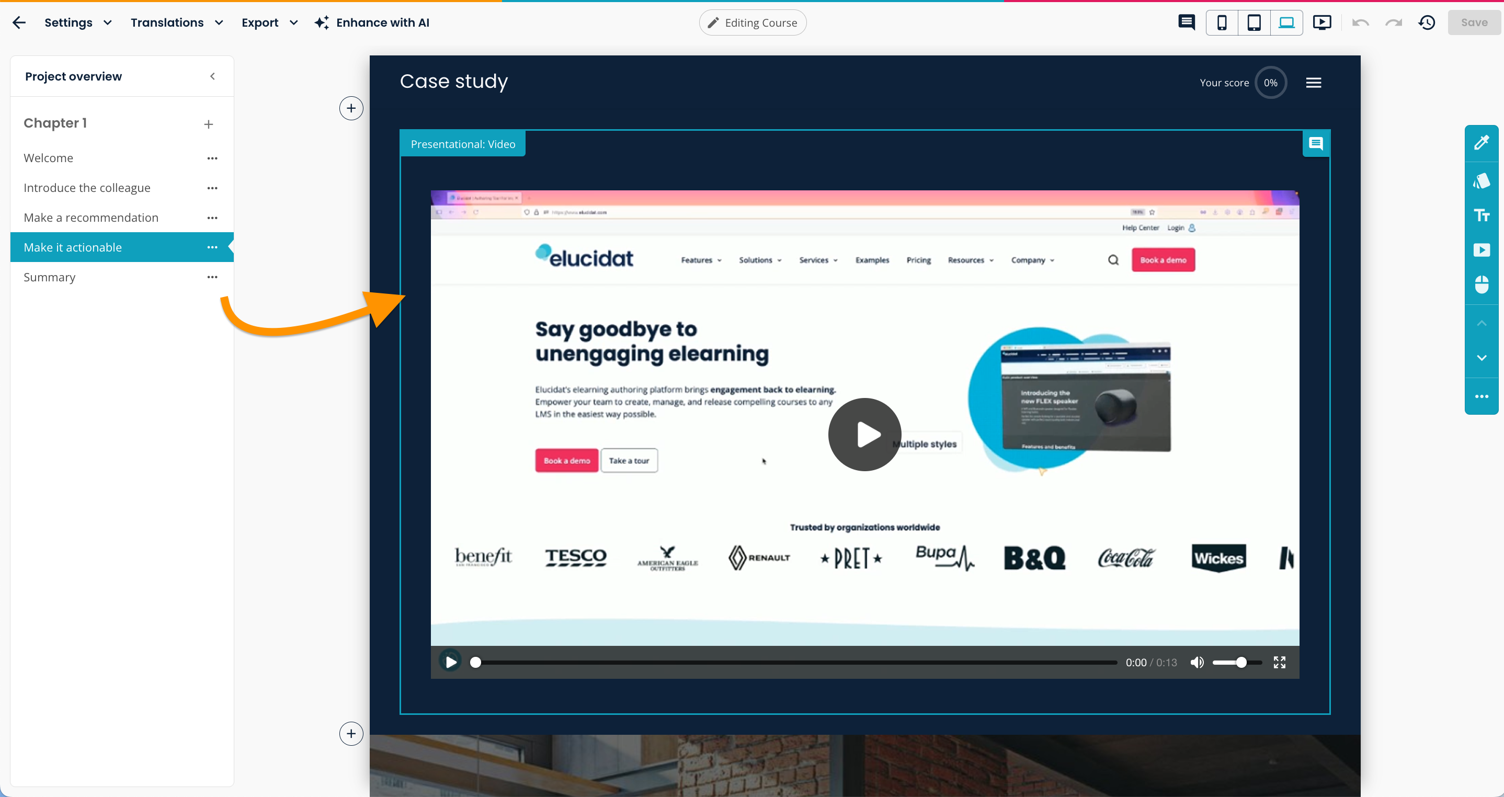
Task: Add a part below the video block
Action: (351, 734)
